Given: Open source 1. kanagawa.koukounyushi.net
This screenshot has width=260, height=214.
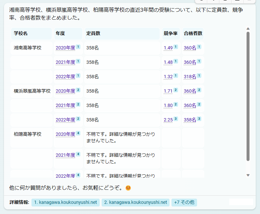Looking at the screenshot, I should point(66,203).
